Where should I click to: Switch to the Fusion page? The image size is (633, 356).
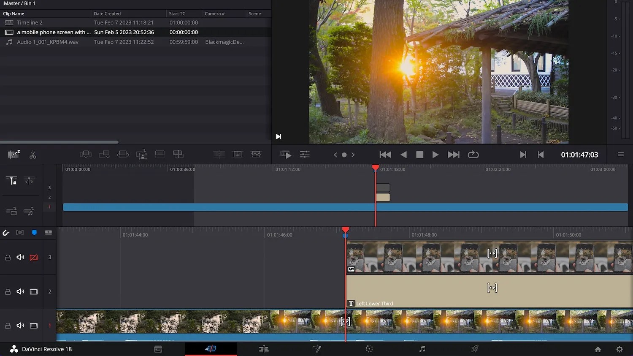coord(317,349)
